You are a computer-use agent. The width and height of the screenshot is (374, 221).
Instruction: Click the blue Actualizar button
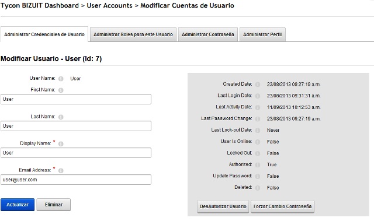coord(18,205)
